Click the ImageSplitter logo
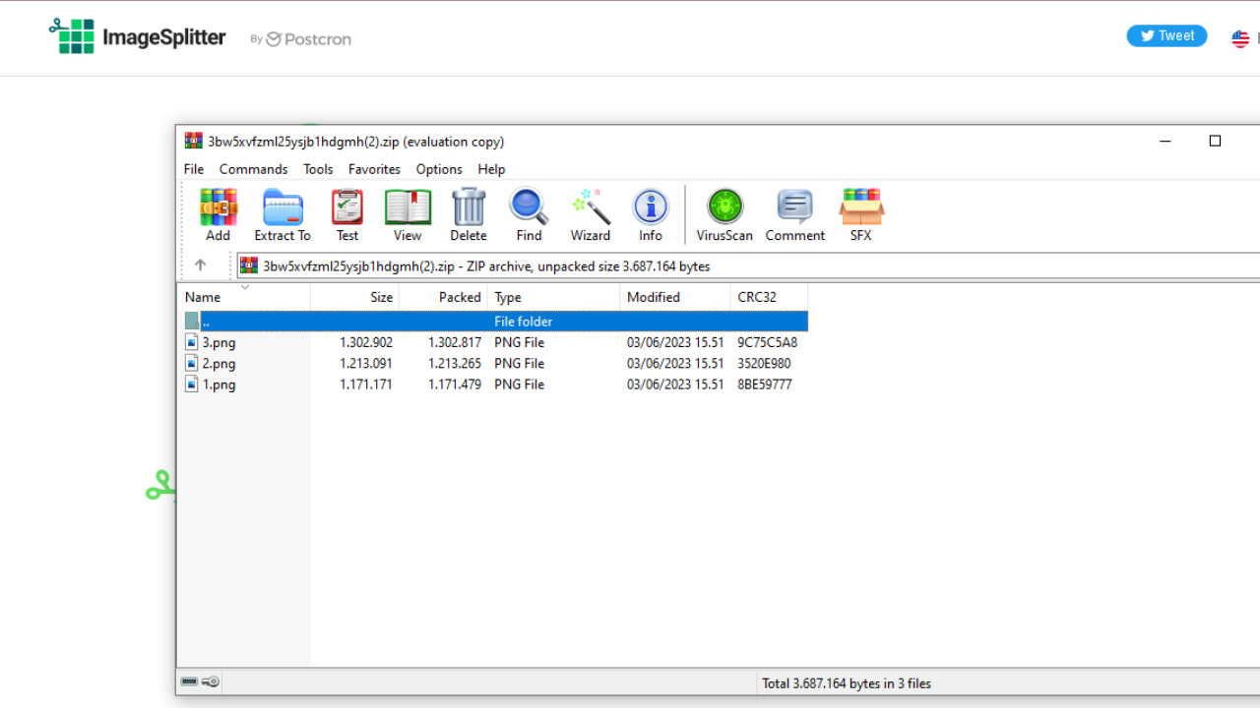1260x708 pixels. click(x=137, y=37)
